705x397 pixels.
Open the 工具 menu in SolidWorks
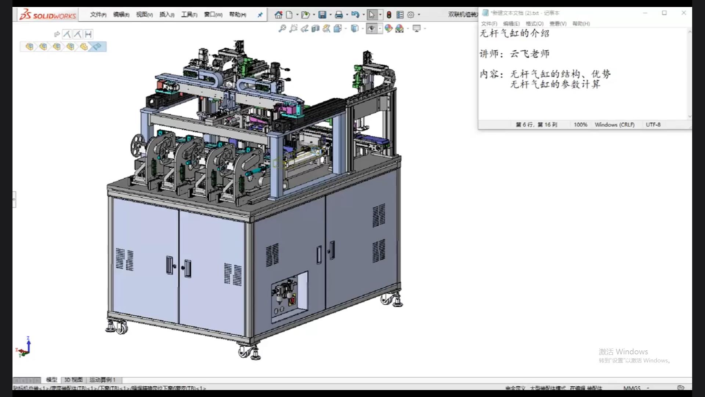pyautogui.click(x=189, y=14)
